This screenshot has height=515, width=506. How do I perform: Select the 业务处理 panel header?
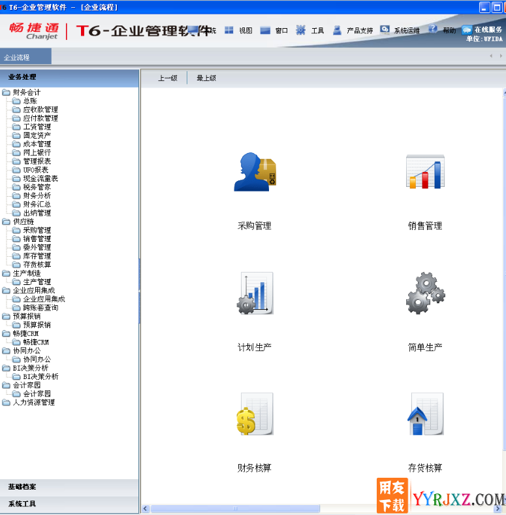click(x=69, y=78)
